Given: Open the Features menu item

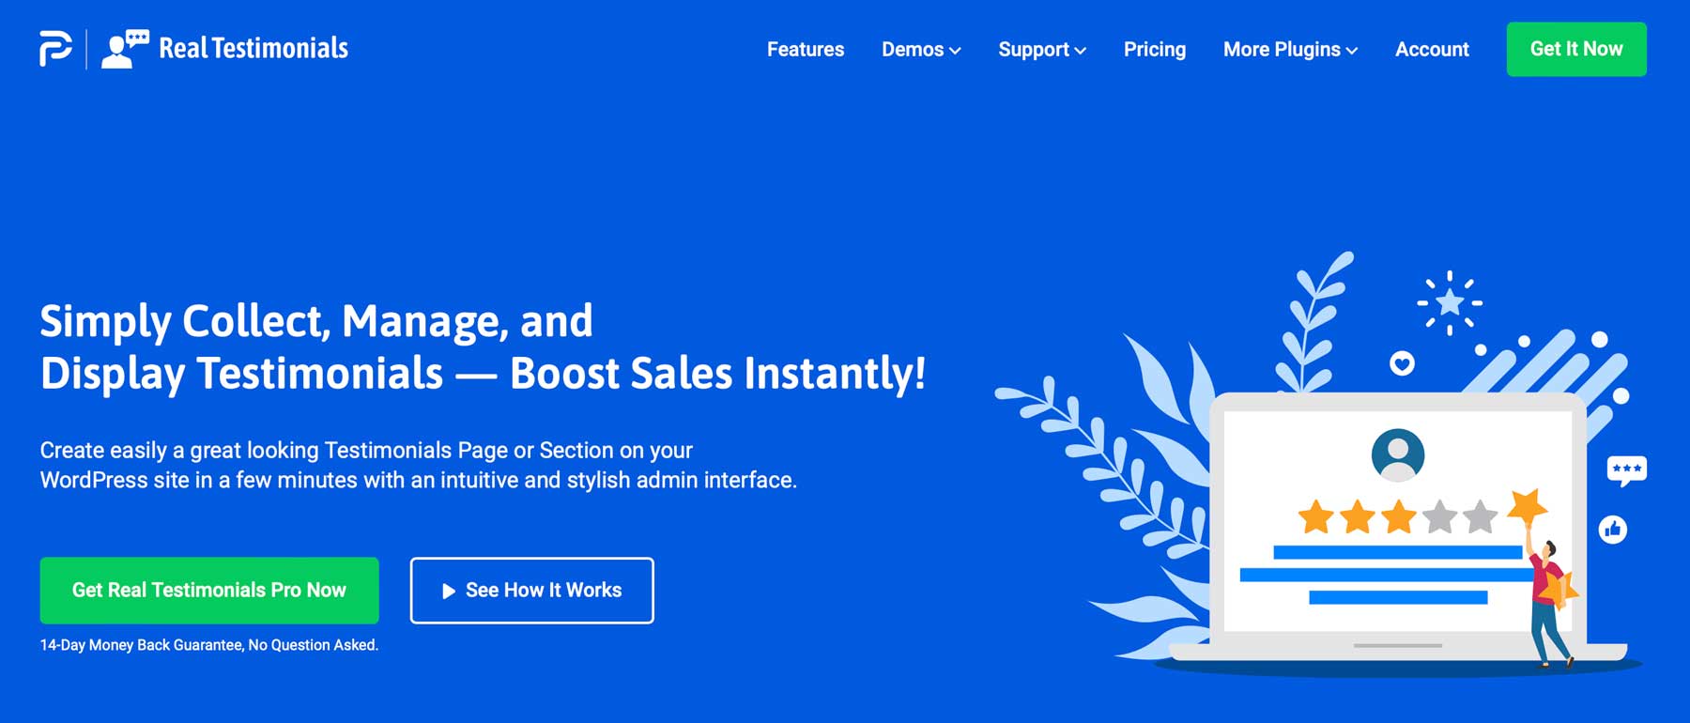Looking at the screenshot, I should pos(806,49).
